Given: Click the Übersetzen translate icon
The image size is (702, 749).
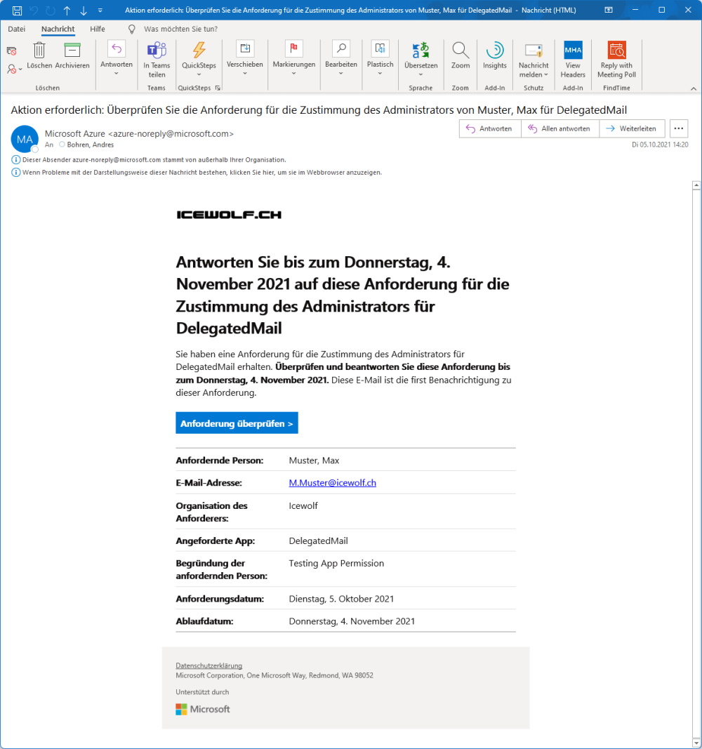Looking at the screenshot, I should (420, 50).
